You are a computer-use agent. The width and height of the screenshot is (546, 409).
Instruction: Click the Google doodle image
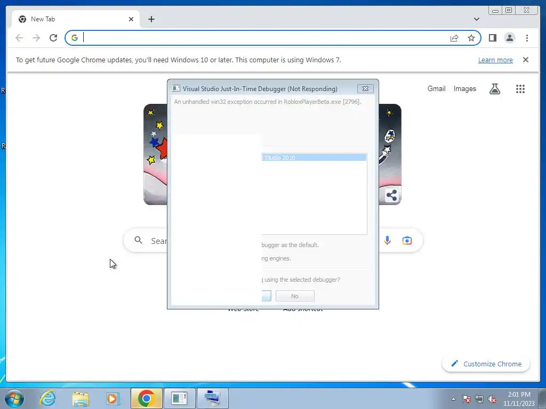155,154
